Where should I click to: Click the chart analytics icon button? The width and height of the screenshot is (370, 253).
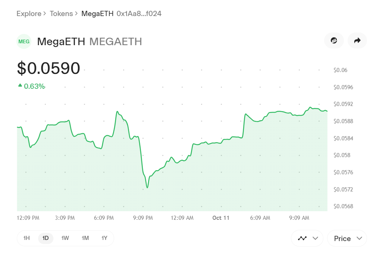[x=334, y=41]
